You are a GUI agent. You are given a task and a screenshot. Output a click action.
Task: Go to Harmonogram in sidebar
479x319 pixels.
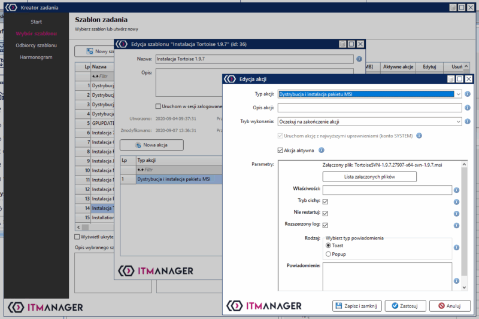click(36, 57)
